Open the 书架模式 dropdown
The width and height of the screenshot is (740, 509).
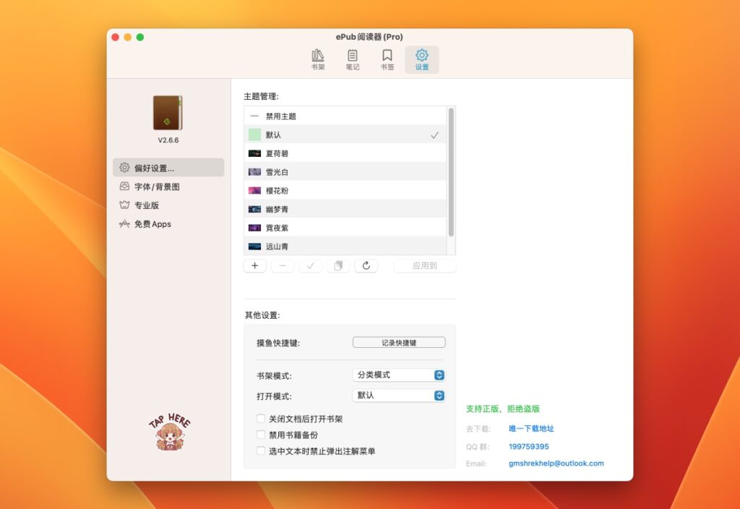398,375
